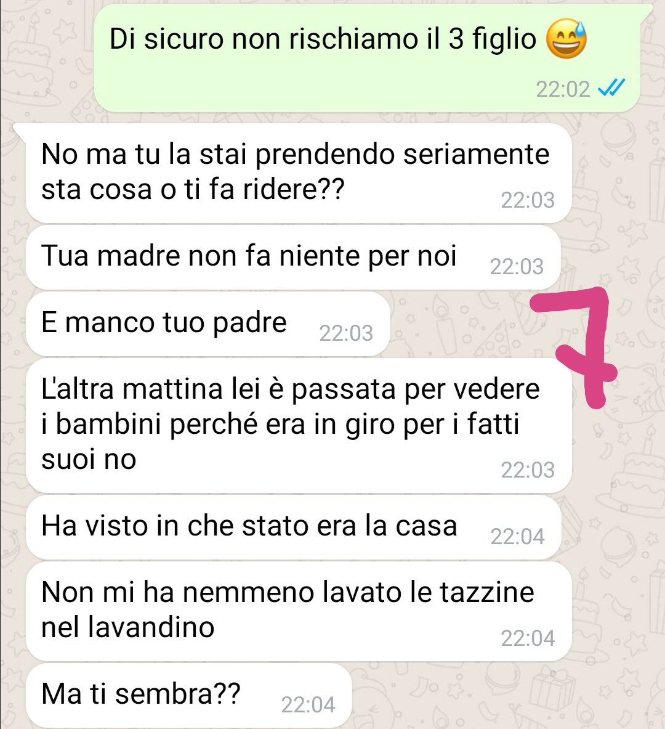This screenshot has width=665, height=729.
Task: Select the message 'Tua madre non fa niente per noi'
Action: click(293, 258)
